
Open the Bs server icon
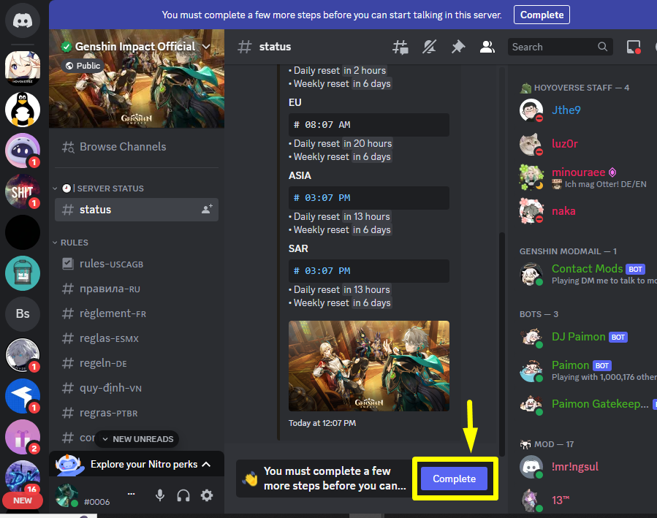pyautogui.click(x=23, y=313)
